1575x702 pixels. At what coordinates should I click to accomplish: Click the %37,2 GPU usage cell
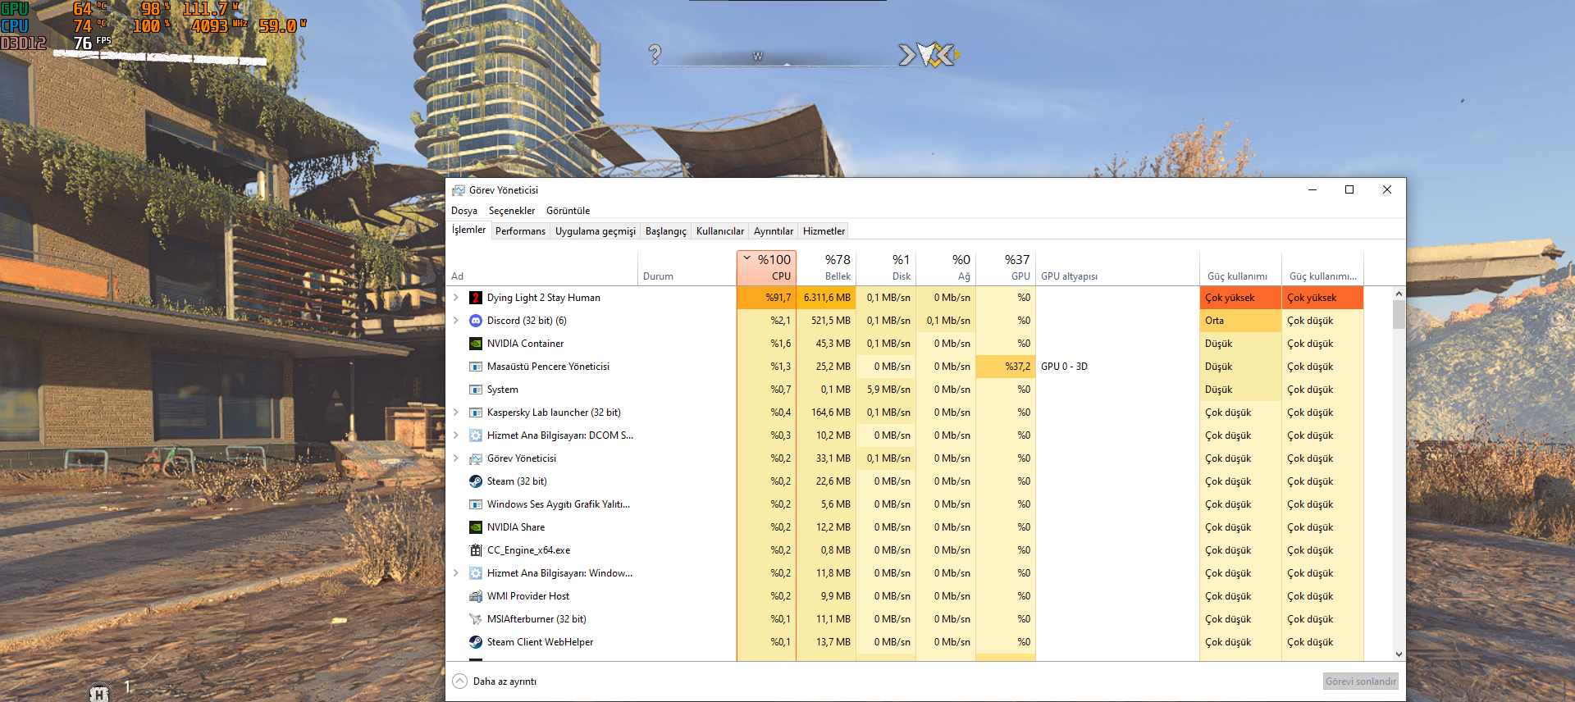pyautogui.click(x=1006, y=367)
